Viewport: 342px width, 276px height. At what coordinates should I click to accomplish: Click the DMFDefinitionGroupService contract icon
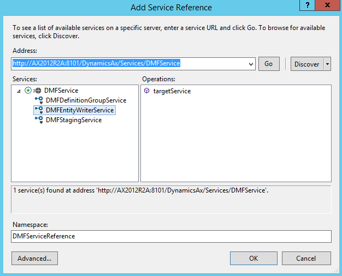click(x=39, y=100)
